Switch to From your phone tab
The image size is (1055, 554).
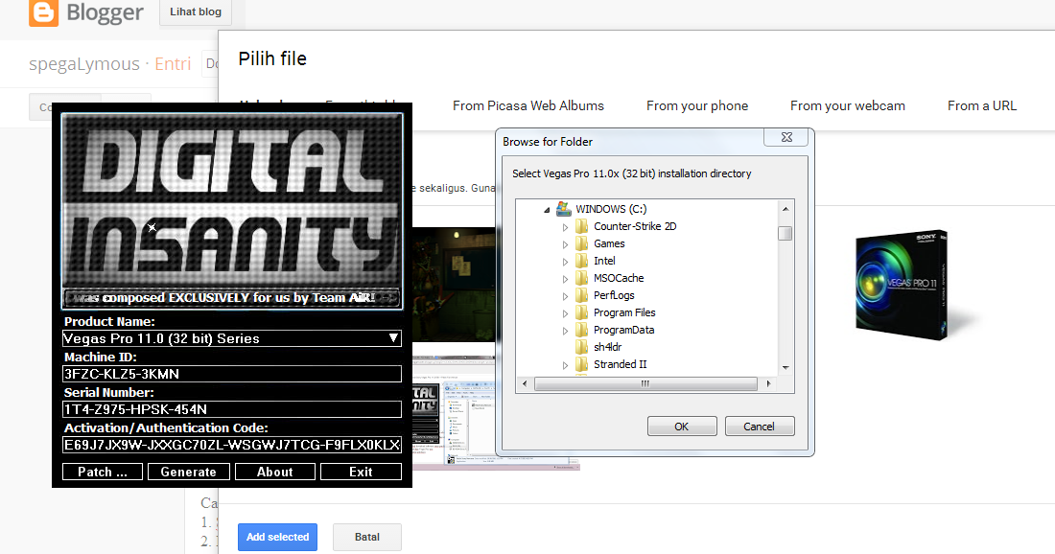coord(697,105)
